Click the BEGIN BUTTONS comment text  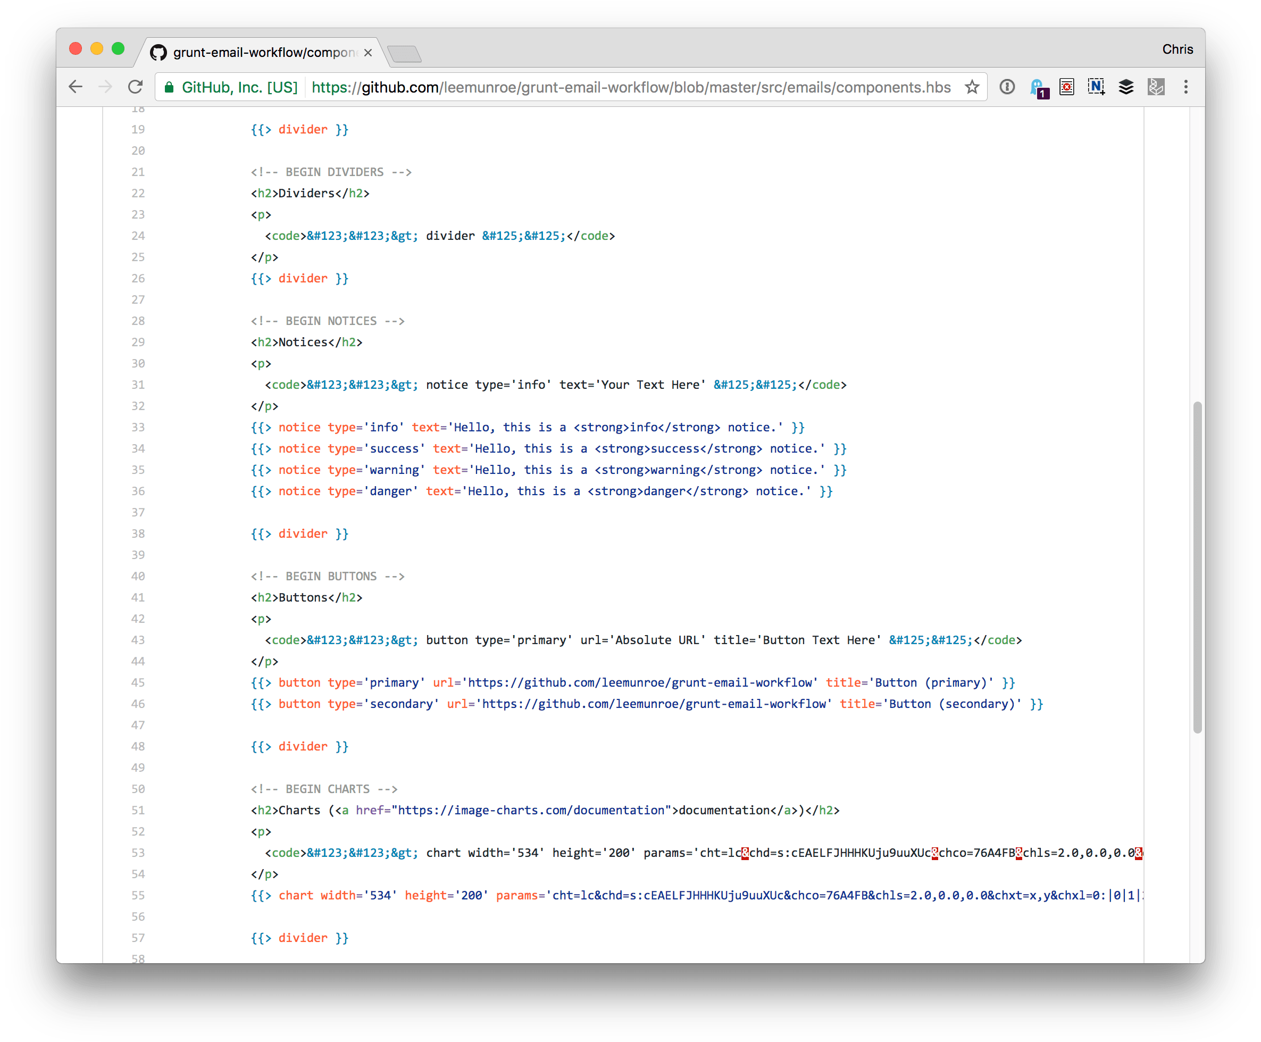[328, 576]
